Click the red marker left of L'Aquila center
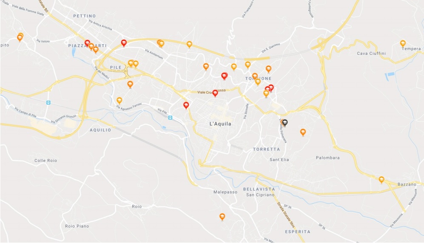The height and width of the screenshot is (243, 424). click(186, 105)
